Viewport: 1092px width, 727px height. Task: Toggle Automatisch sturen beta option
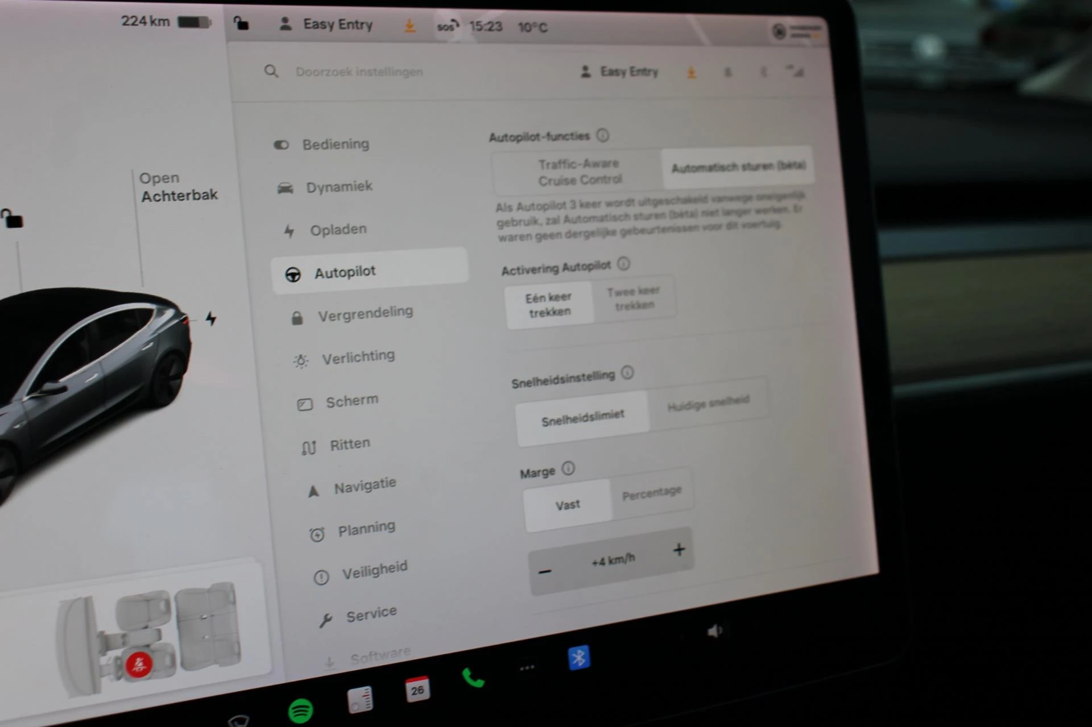(735, 167)
